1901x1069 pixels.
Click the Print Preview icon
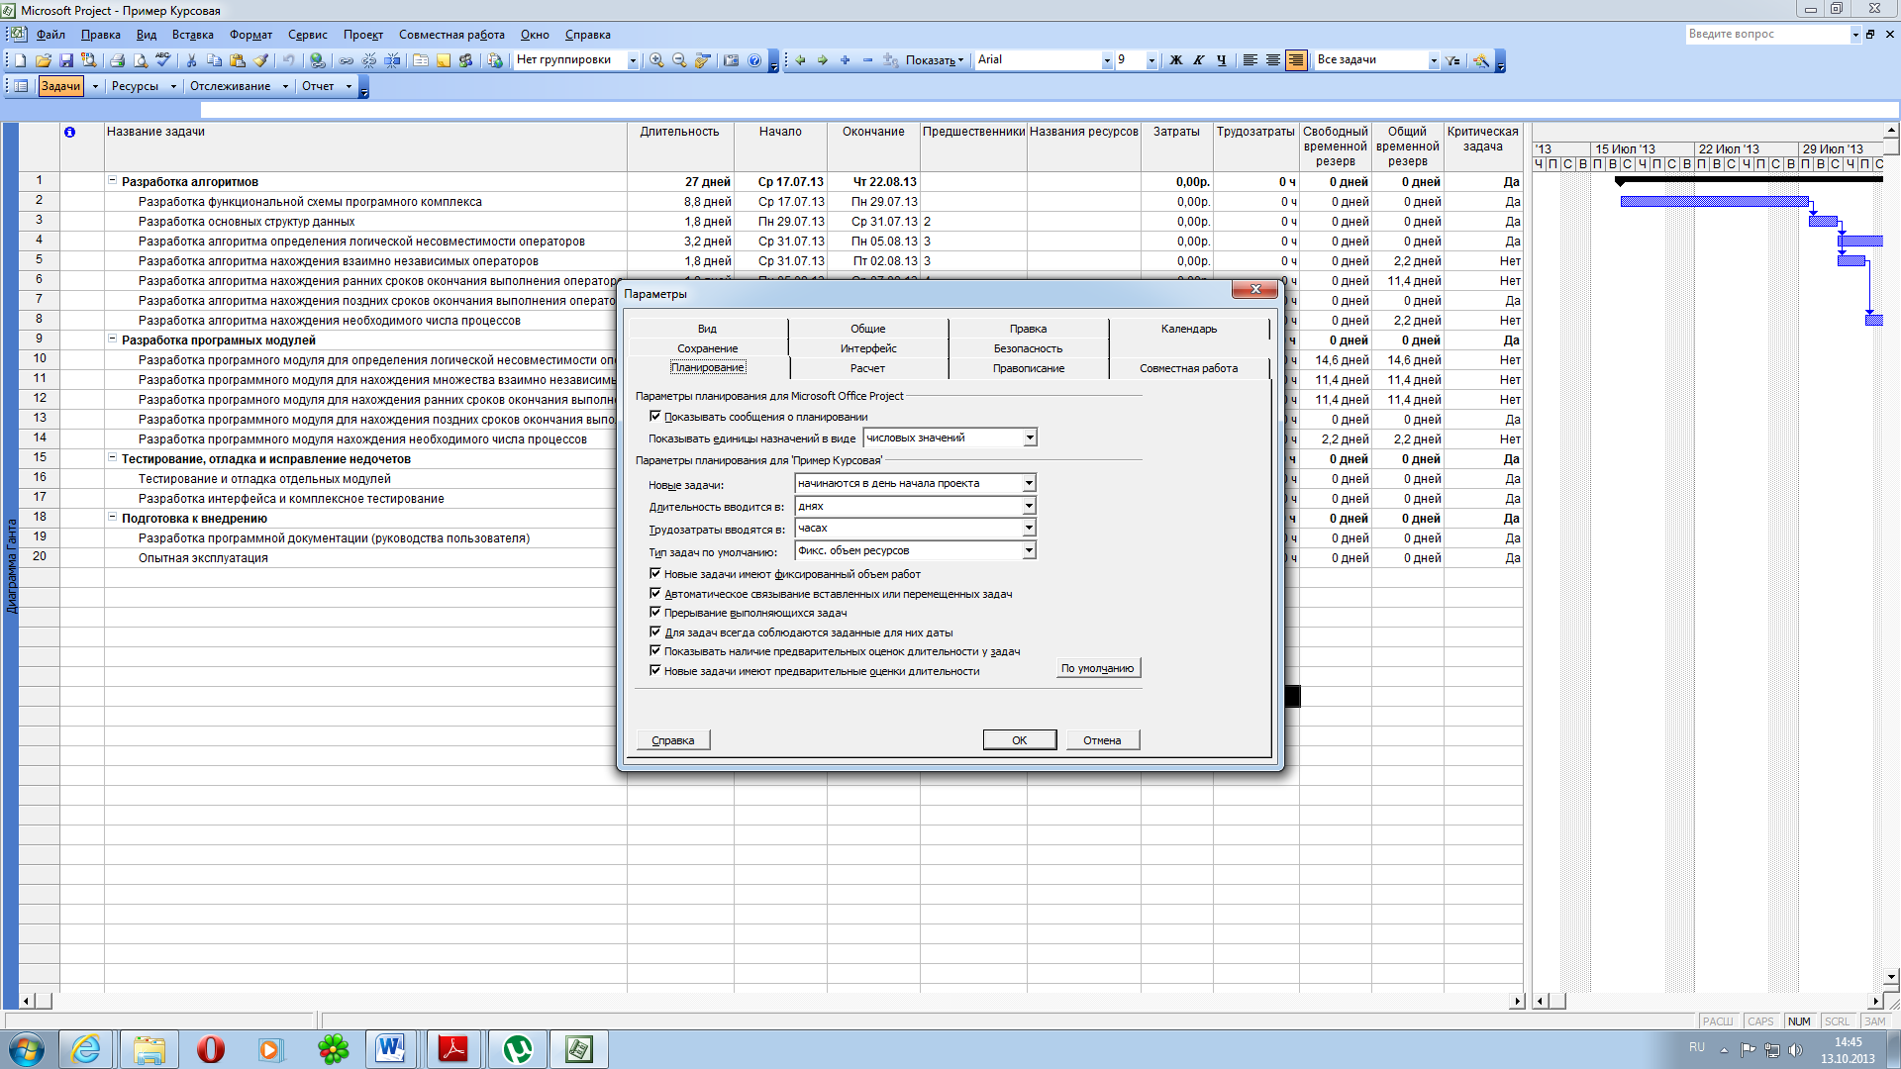click(141, 60)
